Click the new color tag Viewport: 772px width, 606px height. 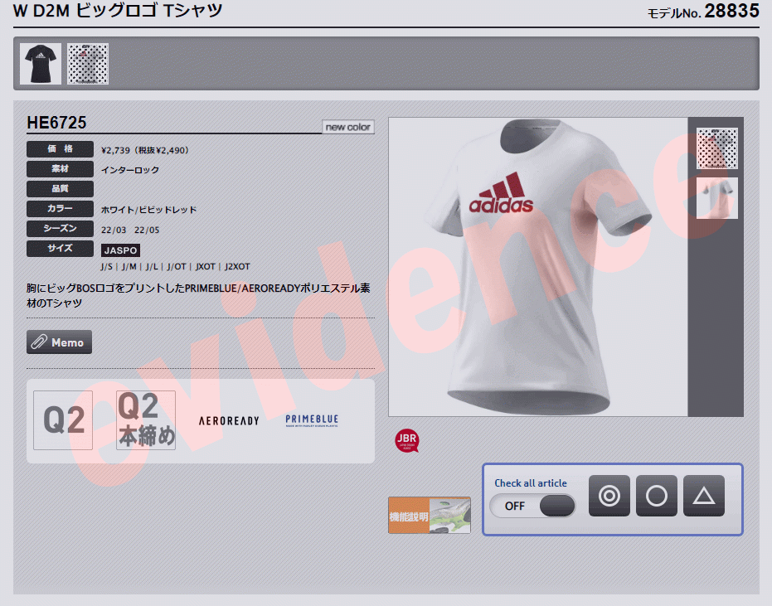[348, 127]
